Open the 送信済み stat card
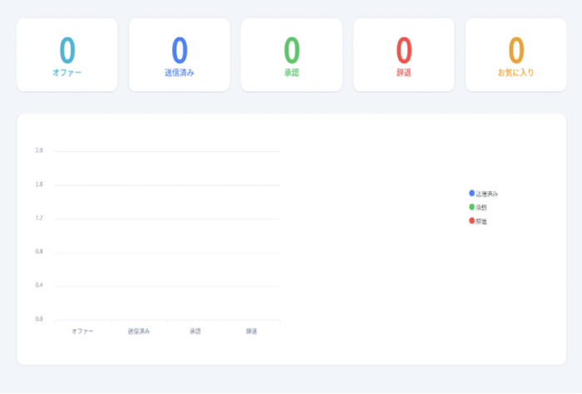This screenshot has width=582, height=394. click(179, 55)
